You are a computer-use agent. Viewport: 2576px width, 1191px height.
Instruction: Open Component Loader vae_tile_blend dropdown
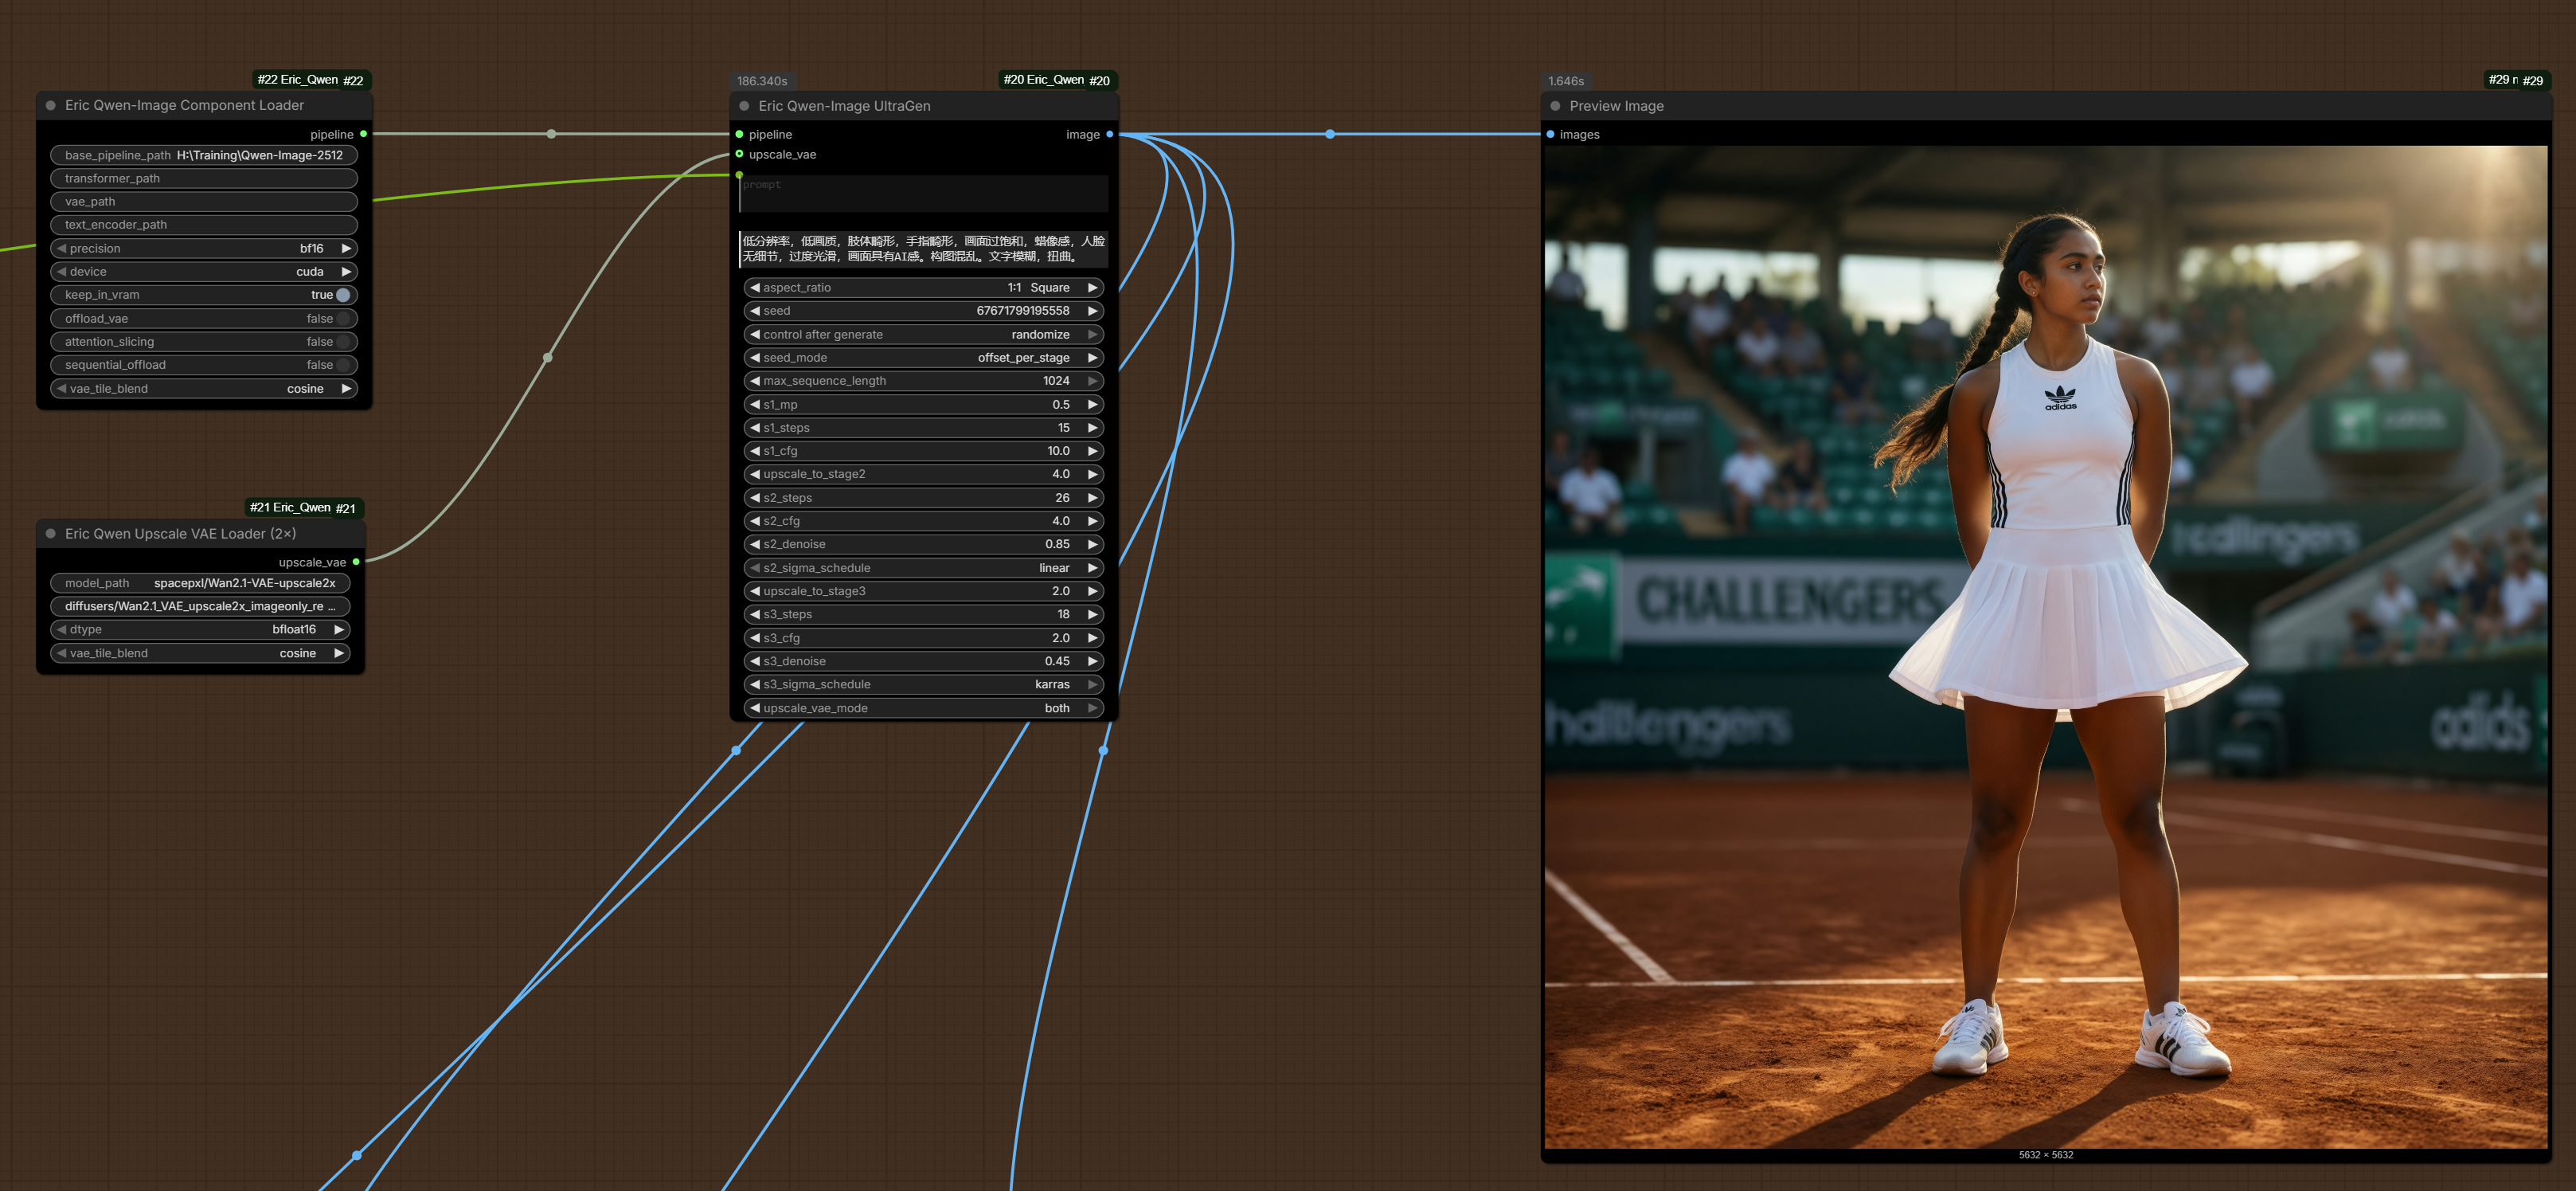204,388
